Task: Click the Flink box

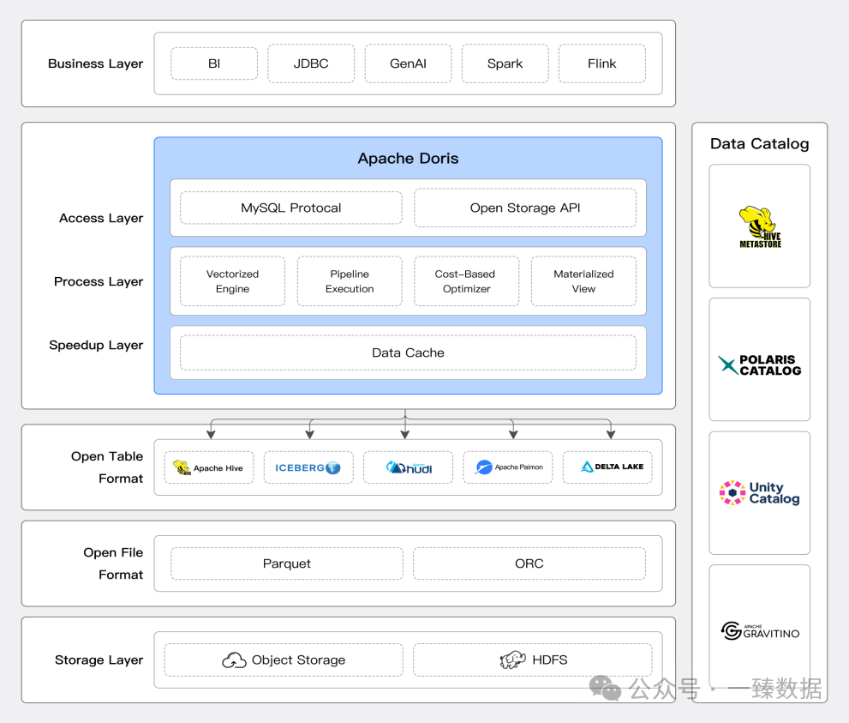Action: point(601,63)
